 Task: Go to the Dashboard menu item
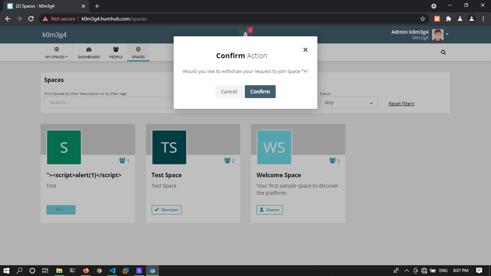pyautogui.click(x=89, y=52)
